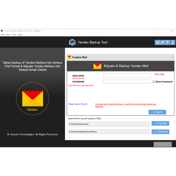Focus the User Name email field
Viewport: 176px width, 176px height.
(127, 76)
